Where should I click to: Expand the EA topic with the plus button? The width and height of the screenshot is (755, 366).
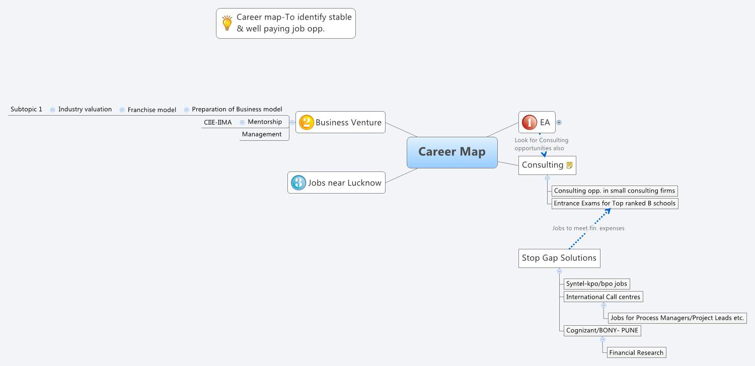[x=559, y=122]
